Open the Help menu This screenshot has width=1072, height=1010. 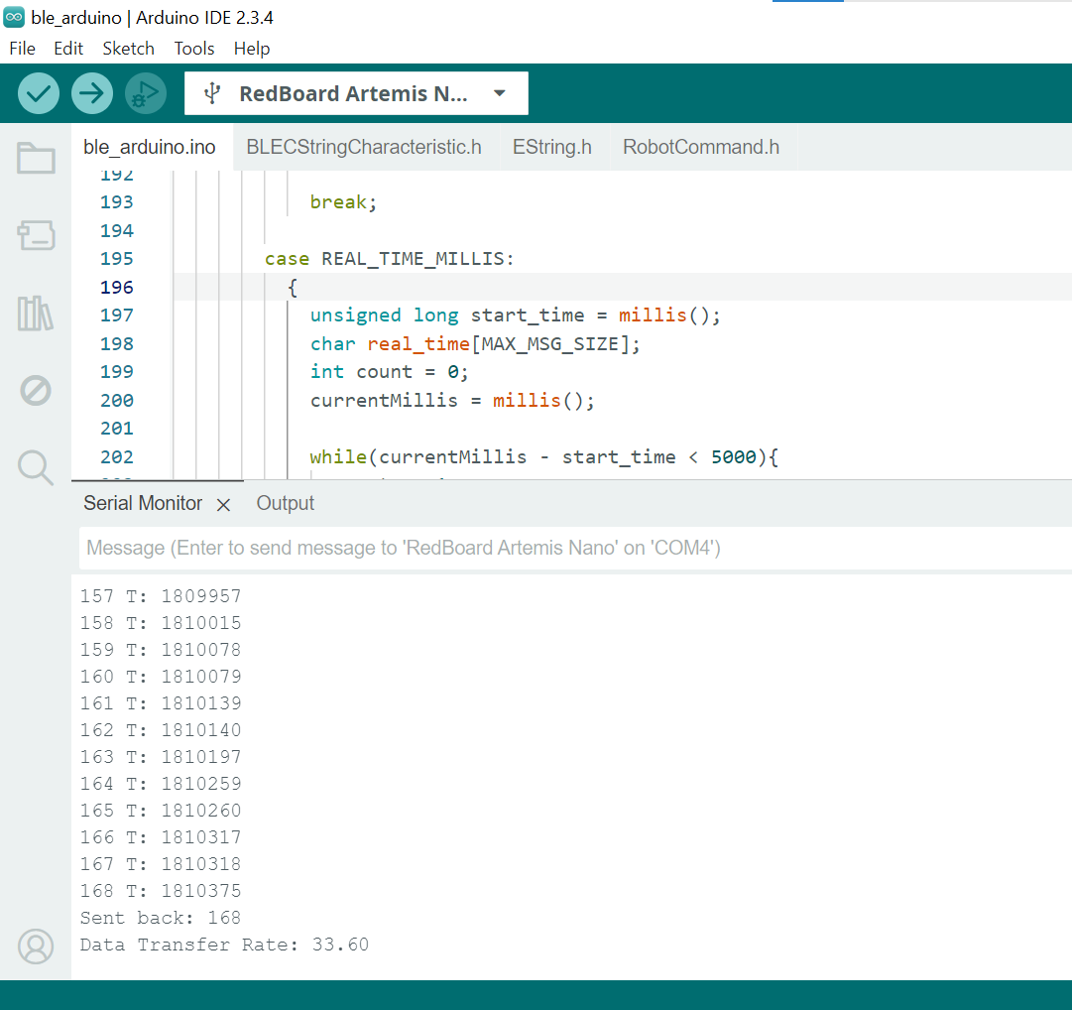[252, 49]
